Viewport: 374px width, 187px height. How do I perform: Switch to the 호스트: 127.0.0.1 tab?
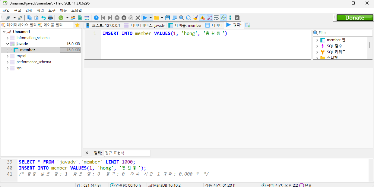click(103, 25)
